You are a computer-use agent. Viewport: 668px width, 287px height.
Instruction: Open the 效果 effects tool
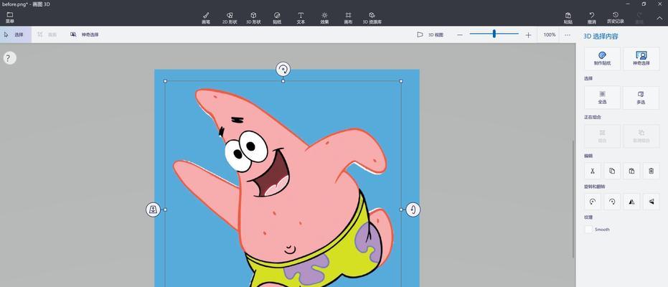(324, 17)
